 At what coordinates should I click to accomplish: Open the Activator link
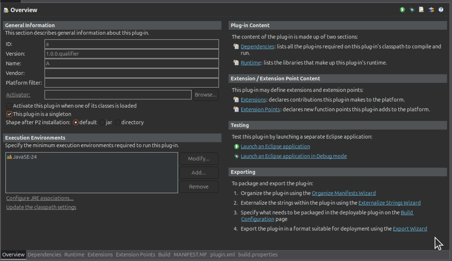[18, 95]
